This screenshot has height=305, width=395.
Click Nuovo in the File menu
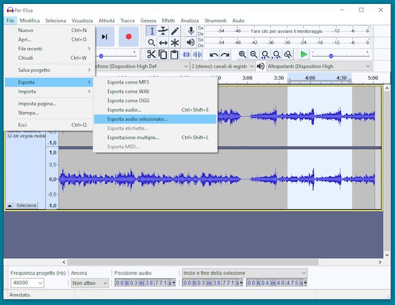(x=50, y=30)
